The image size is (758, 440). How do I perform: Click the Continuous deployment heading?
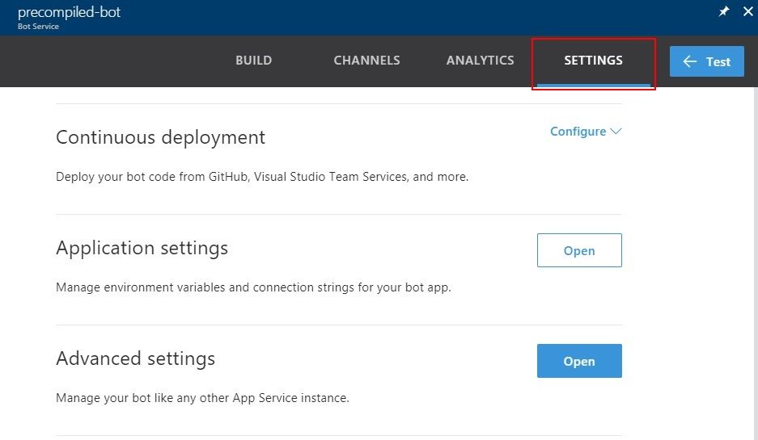pos(160,137)
